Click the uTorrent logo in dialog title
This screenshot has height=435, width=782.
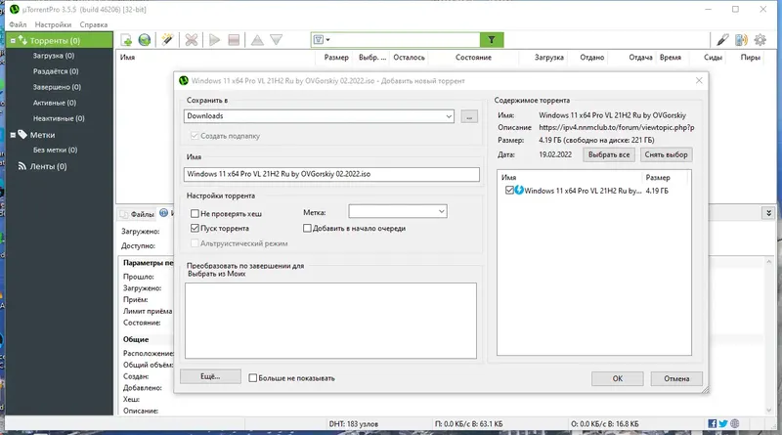(x=184, y=80)
